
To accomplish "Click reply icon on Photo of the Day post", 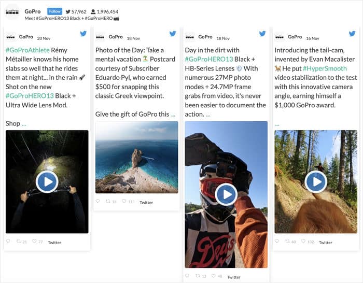I will [97, 201].
